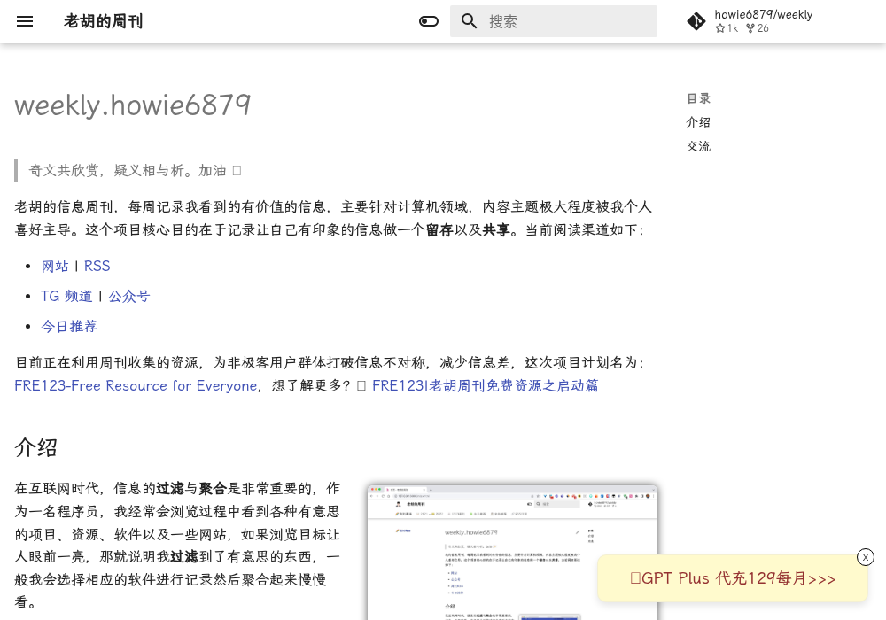The image size is (886, 620).
Task: Click the GPT Plus 代充129每月 banner
Action: [x=733, y=578]
